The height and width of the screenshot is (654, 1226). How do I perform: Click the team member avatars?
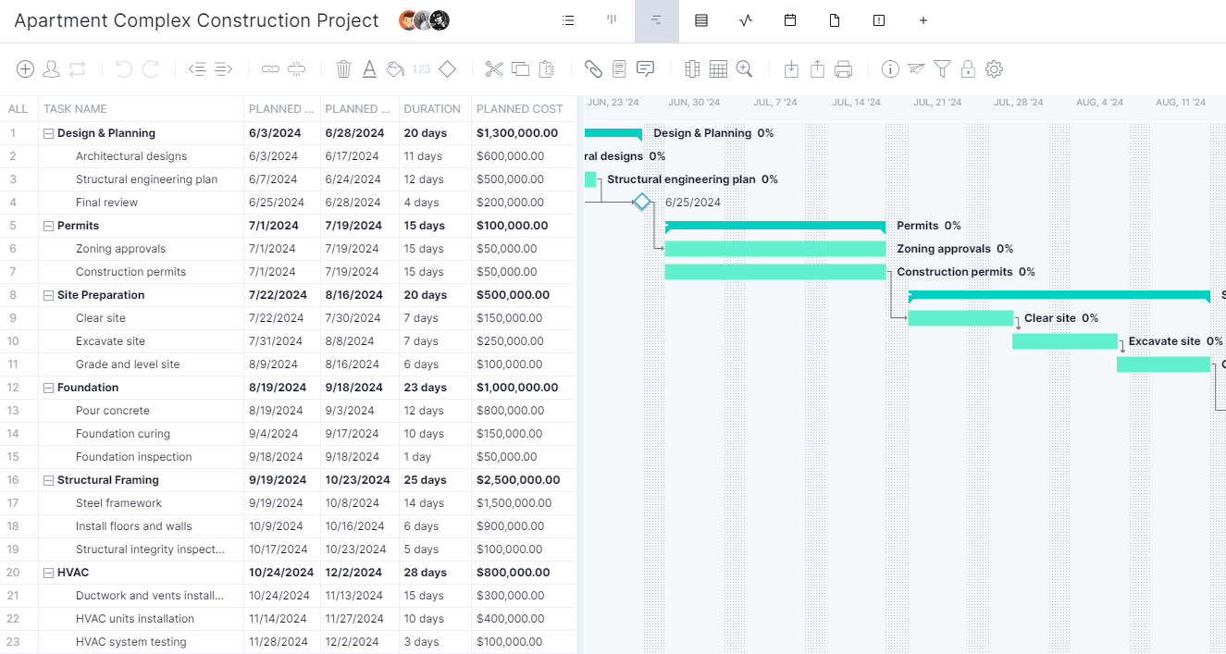pyautogui.click(x=424, y=20)
